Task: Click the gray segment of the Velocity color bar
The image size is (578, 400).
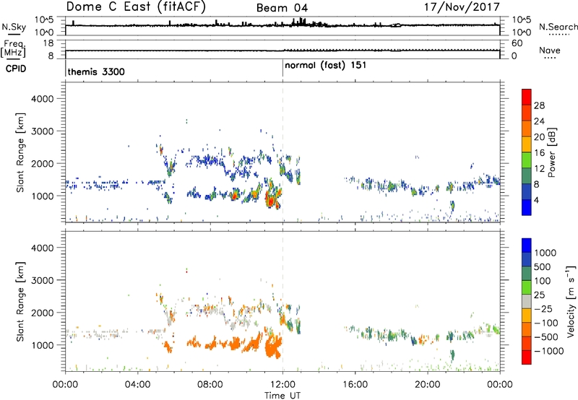Action: 527,302
